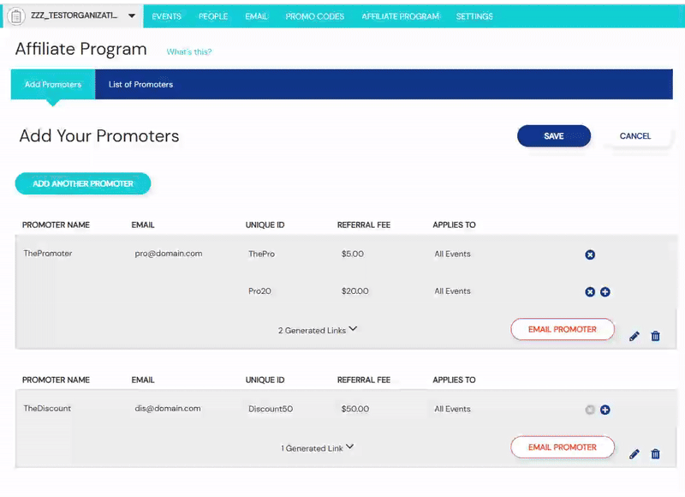Click the Pro20 unique ID text
The width and height of the screenshot is (685, 497).
click(260, 291)
